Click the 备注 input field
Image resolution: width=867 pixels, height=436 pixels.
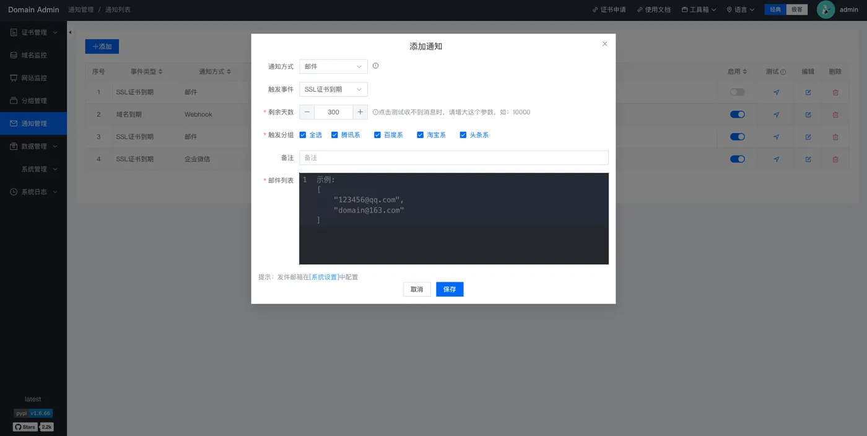click(454, 158)
